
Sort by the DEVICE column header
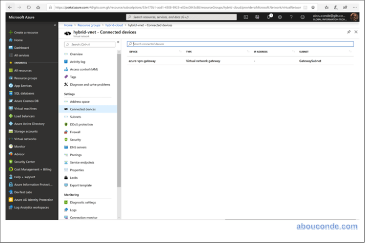(x=133, y=52)
